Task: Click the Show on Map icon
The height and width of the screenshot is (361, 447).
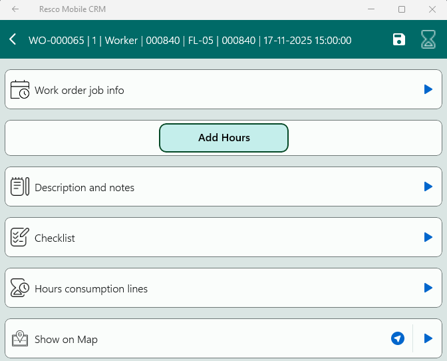Action: pos(20,339)
